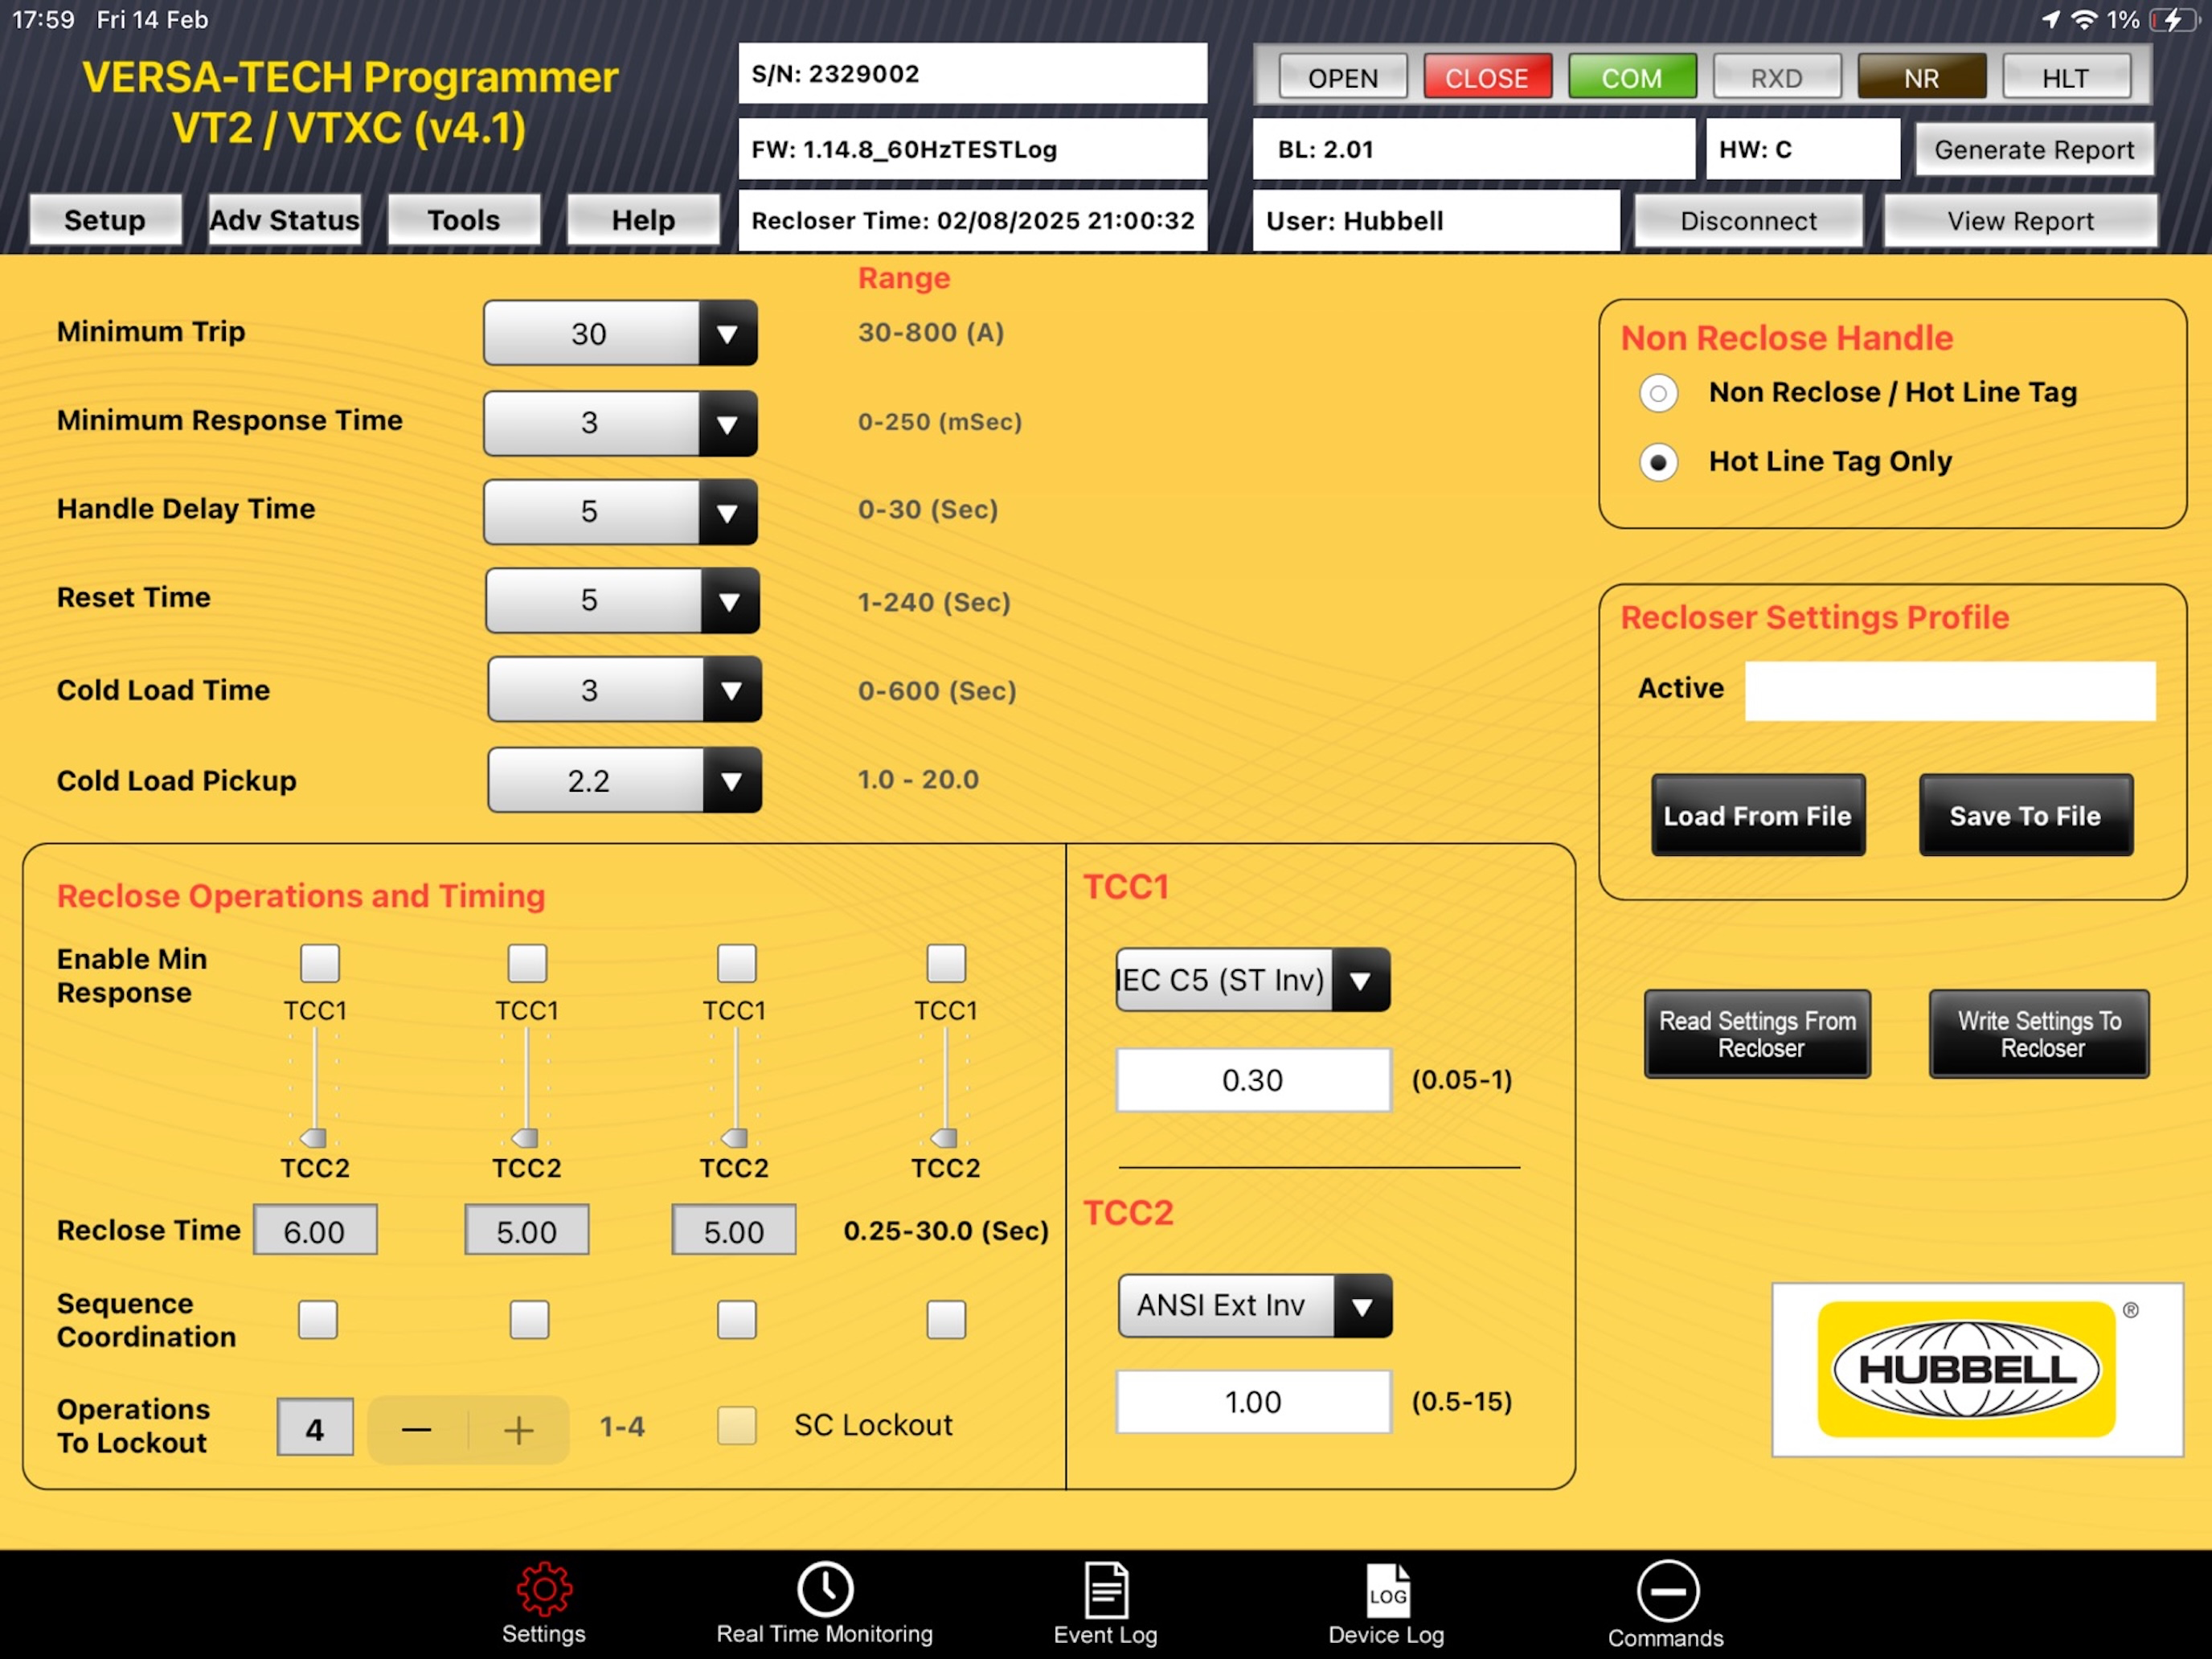This screenshot has height=1659, width=2212.
Task: Open the Commands circle icon
Action: [1667, 1590]
